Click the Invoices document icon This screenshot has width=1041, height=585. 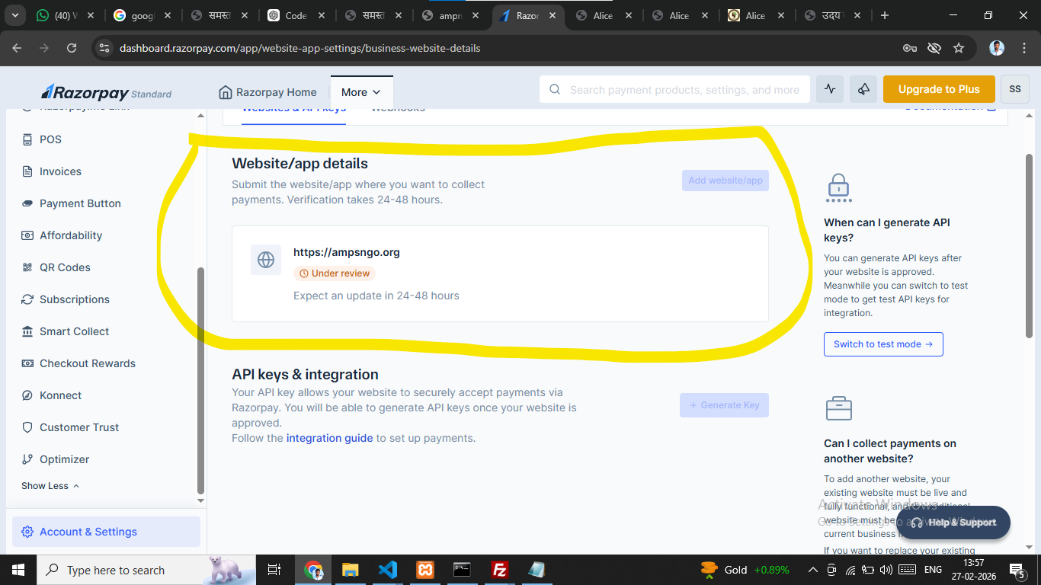click(x=27, y=171)
